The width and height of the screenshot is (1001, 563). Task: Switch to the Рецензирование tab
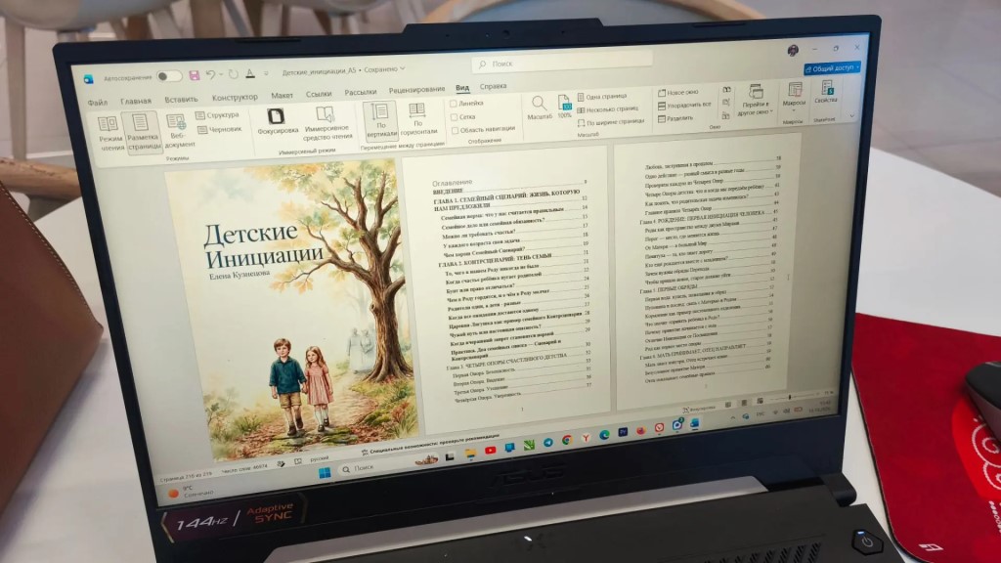pos(416,89)
